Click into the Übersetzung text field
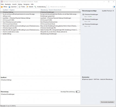Screen dimensions: 116x107 (x=40, y=99)
